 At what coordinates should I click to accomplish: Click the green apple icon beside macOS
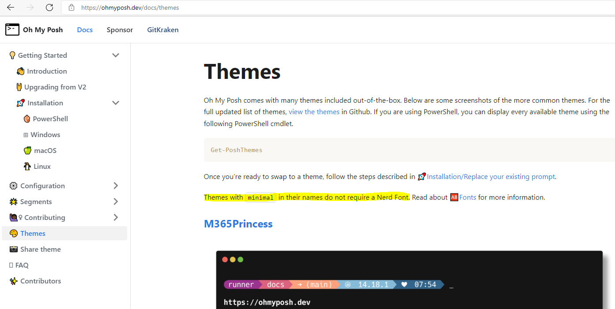point(27,150)
